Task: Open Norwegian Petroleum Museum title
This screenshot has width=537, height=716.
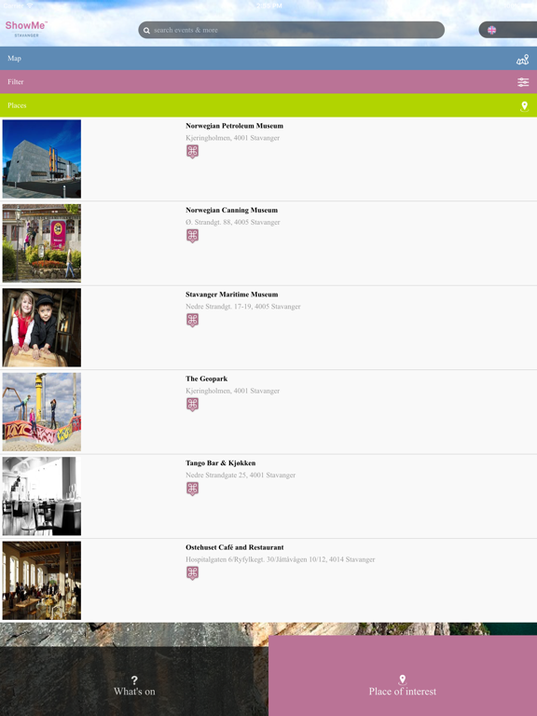Action: click(234, 126)
